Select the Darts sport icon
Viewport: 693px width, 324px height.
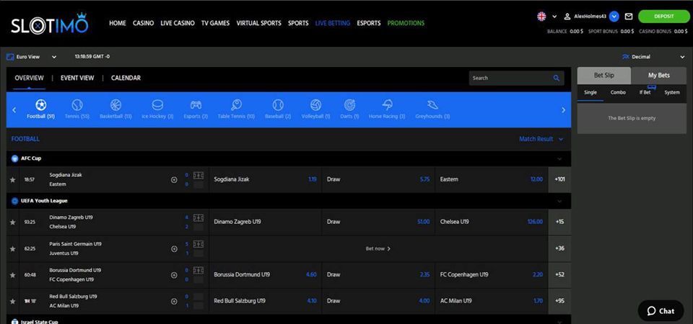click(349, 105)
